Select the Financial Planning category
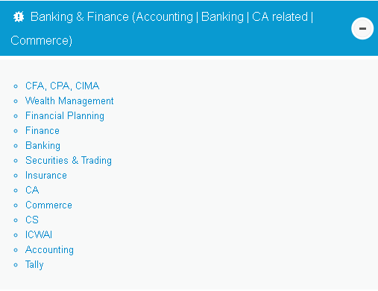This screenshot has width=378, height=291. pos(65,116)
